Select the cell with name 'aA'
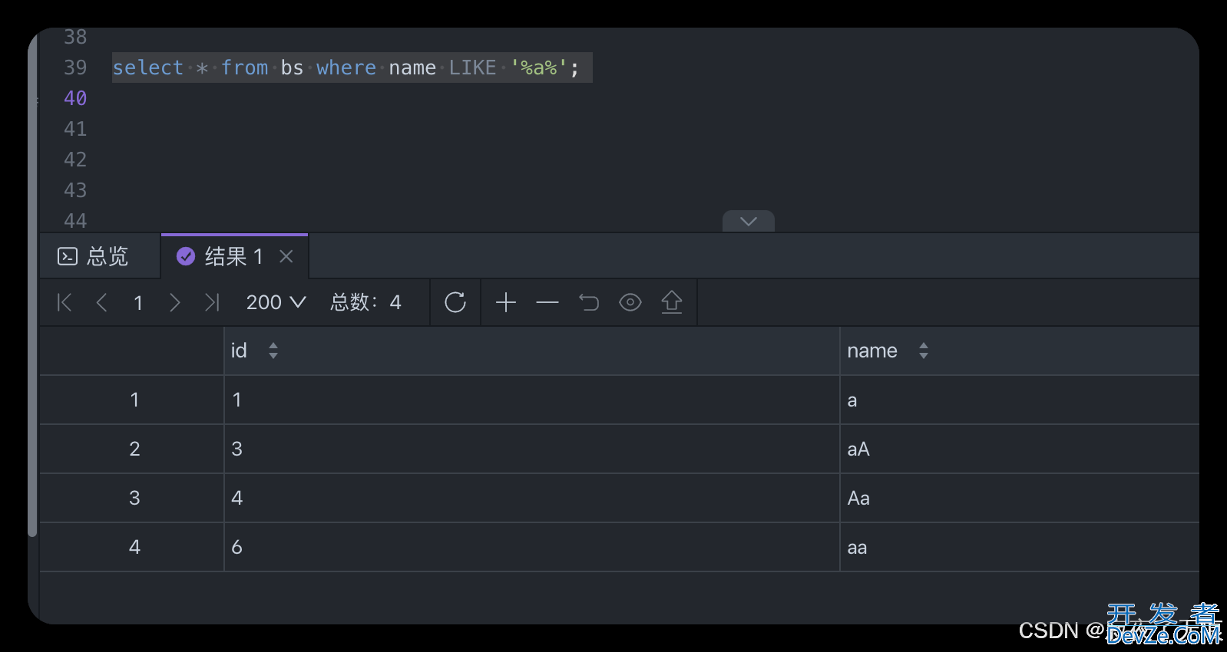The width and height of the screenshot is (1227, 652). pos(1020,449)
